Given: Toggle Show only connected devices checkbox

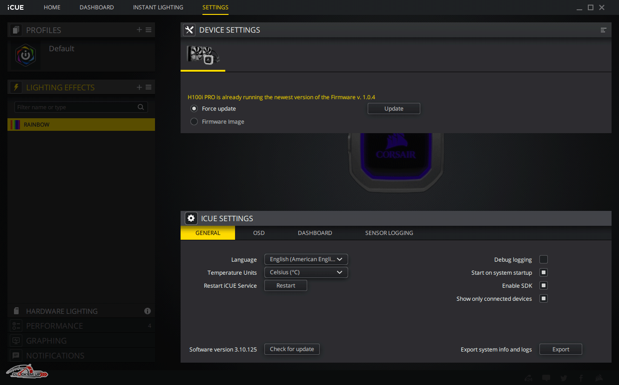Looking at the screenshot, I should pyautogui.click(x=544, y=298).
